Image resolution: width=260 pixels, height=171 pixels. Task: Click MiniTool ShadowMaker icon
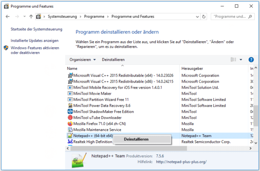pyautogui.click(x=70, y=112)
